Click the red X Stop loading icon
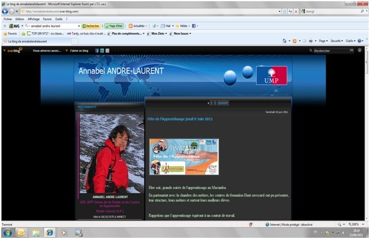370x239 pixels. tap(296, 12)
